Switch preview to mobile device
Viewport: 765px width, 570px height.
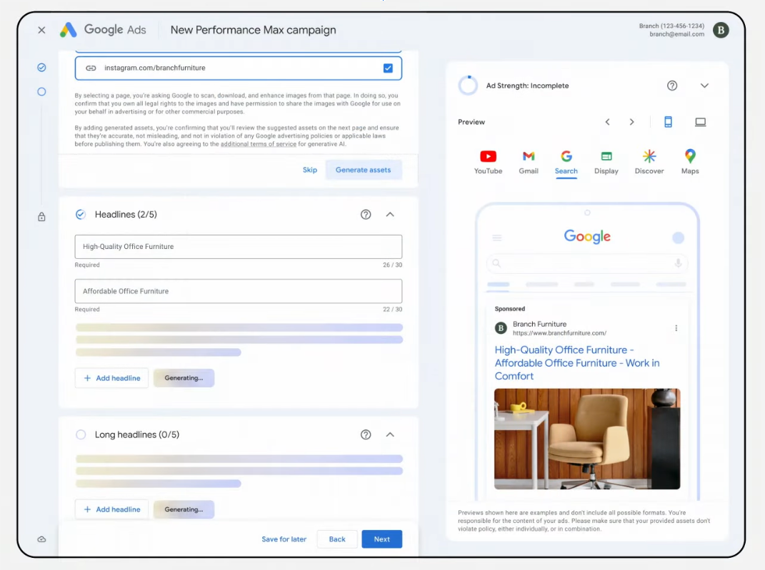tap(668, 122)
